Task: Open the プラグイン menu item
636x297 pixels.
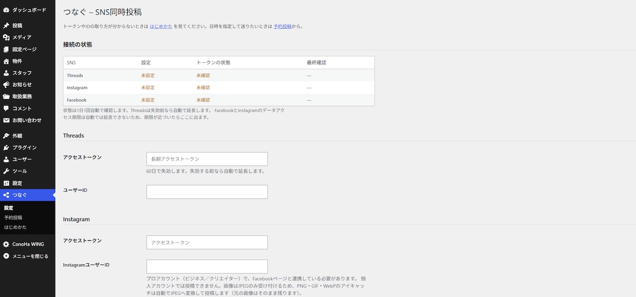Action: click(28, 148)
